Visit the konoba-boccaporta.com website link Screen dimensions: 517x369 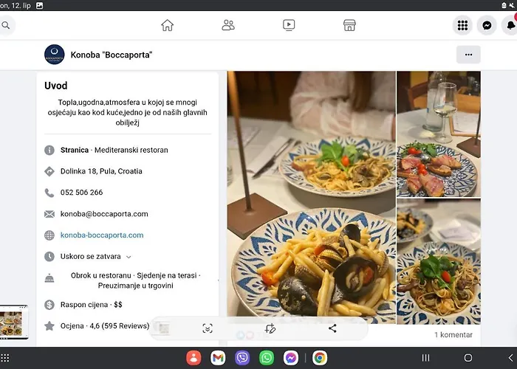pos(102,235)
